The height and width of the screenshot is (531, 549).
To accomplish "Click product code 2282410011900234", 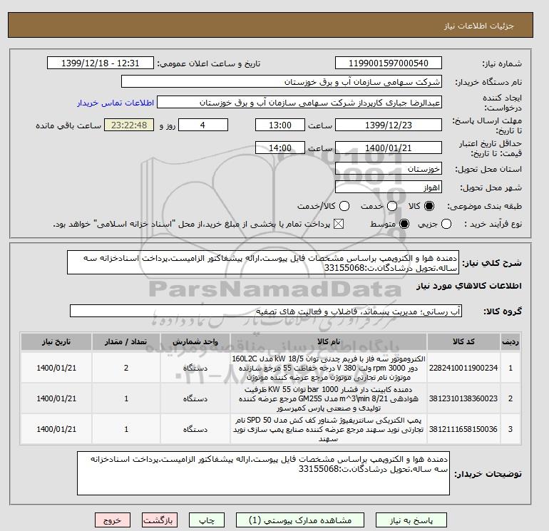I will tap(463, 368).
